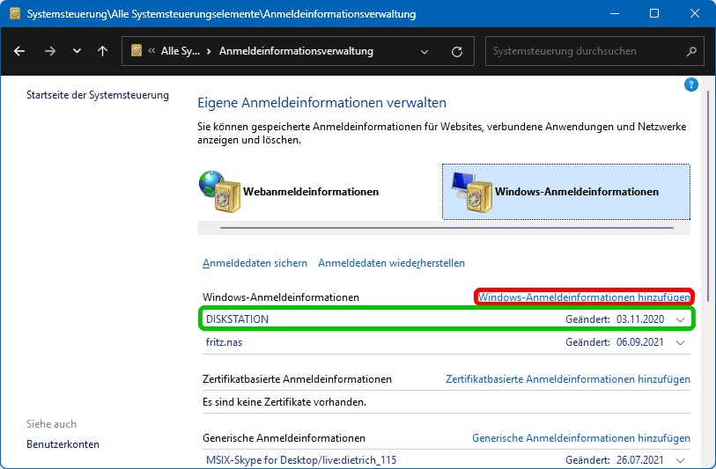The height and width of the screenshot is (469, 716).
Task: Click the vault icon in address bar
Action: (137, 51)
